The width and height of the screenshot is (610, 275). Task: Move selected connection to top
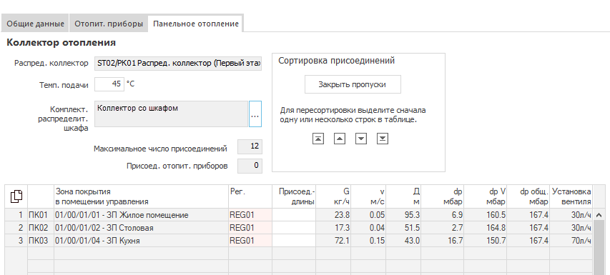click(x=318, y=139)
